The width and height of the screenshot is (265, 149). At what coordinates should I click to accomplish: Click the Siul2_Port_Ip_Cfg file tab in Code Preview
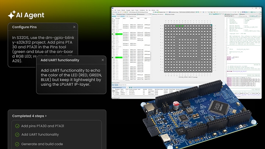click(229, 16)
